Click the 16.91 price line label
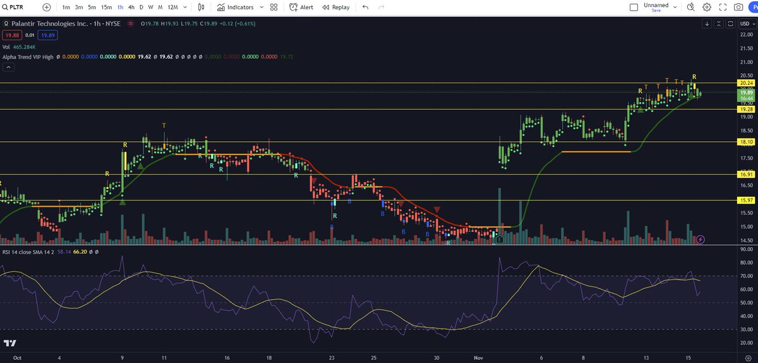758x363 pixels. click(x=746, y=175)
